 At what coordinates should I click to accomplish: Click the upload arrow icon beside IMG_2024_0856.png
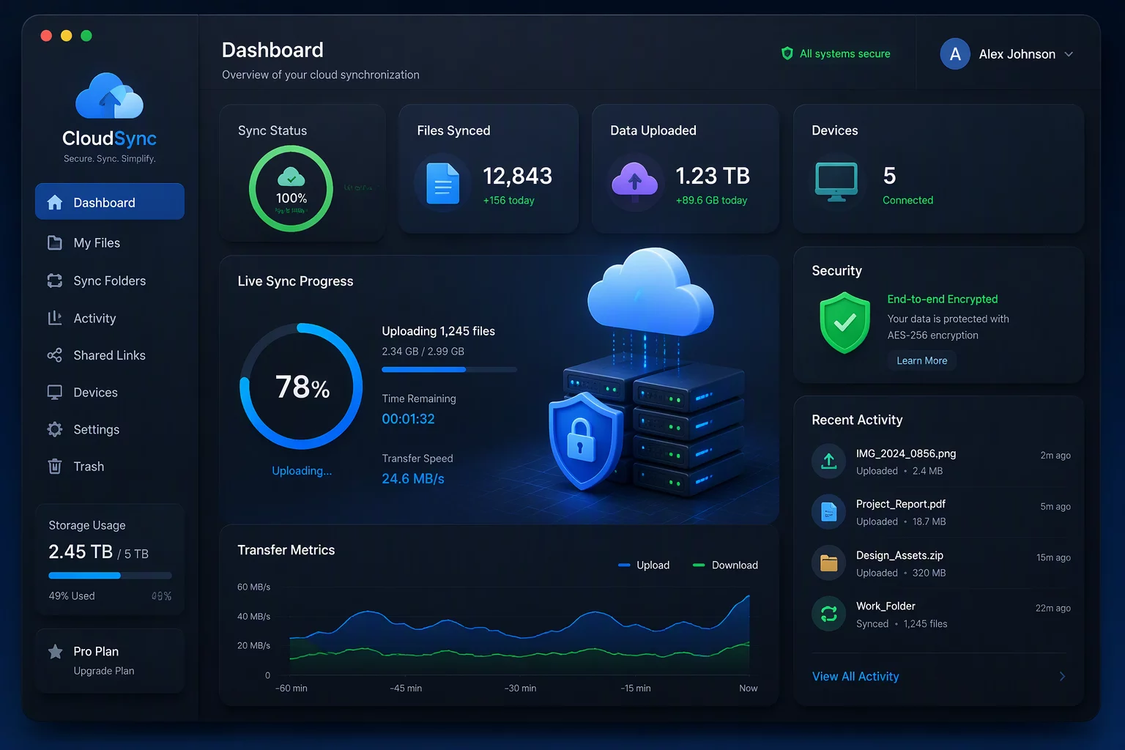click(x=829, y=461)
